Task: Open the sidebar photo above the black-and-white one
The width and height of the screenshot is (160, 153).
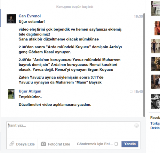Action: 156,82
